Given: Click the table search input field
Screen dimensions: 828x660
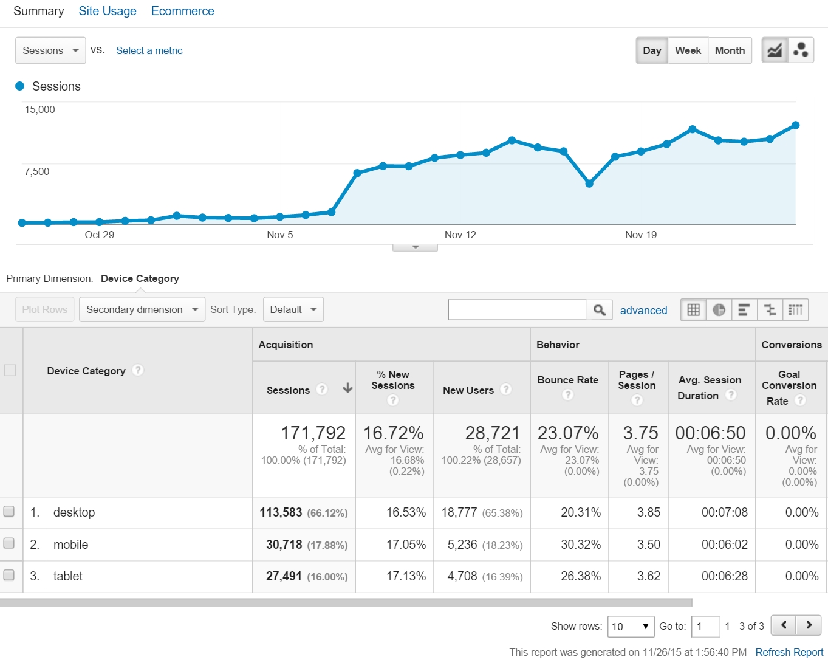Looking at the screenshot, I should click(x=517, y=310).
